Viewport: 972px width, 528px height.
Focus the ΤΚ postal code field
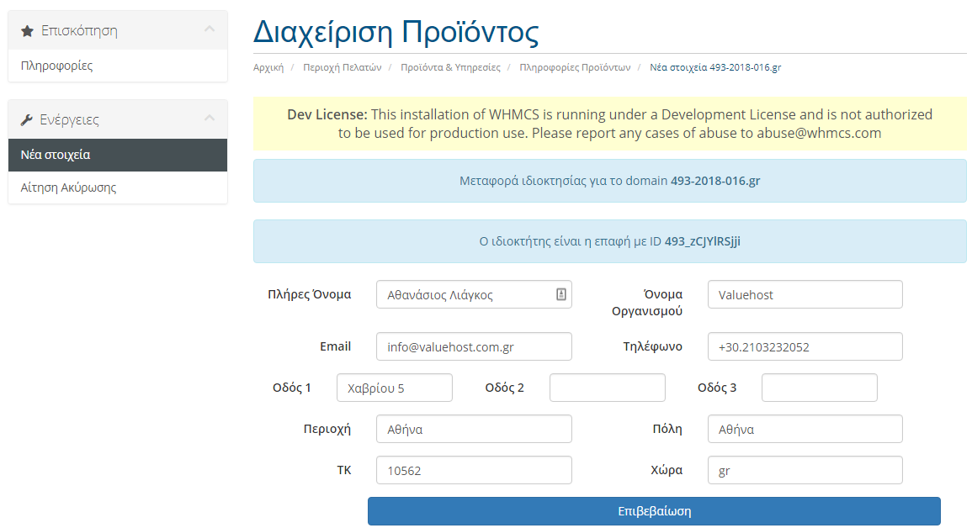[x=474, y=470]
